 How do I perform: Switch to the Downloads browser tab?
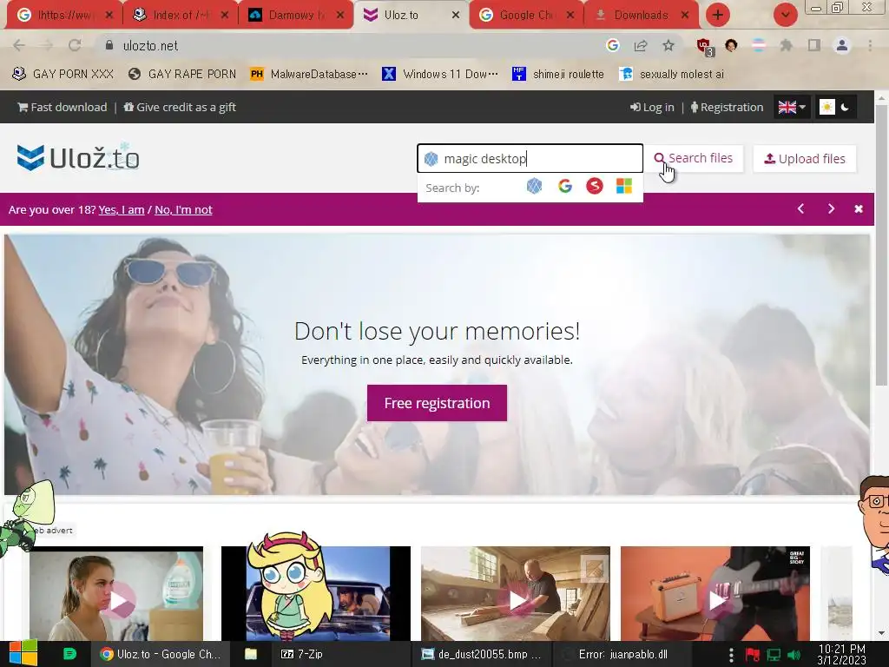coord(641,15)
